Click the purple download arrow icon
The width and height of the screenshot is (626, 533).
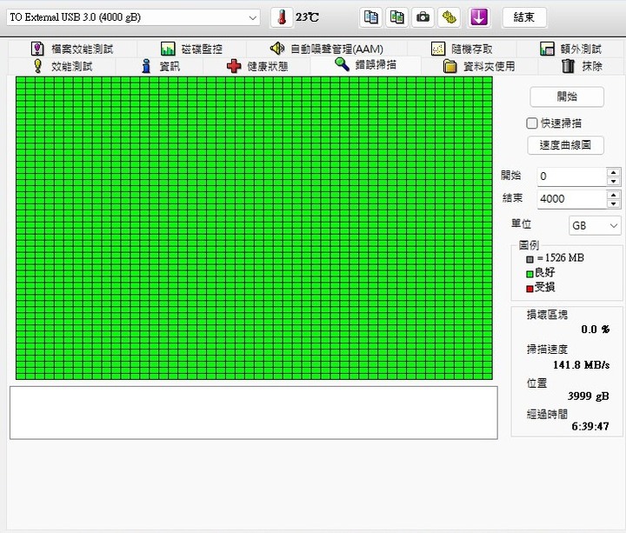coord(479,17)
